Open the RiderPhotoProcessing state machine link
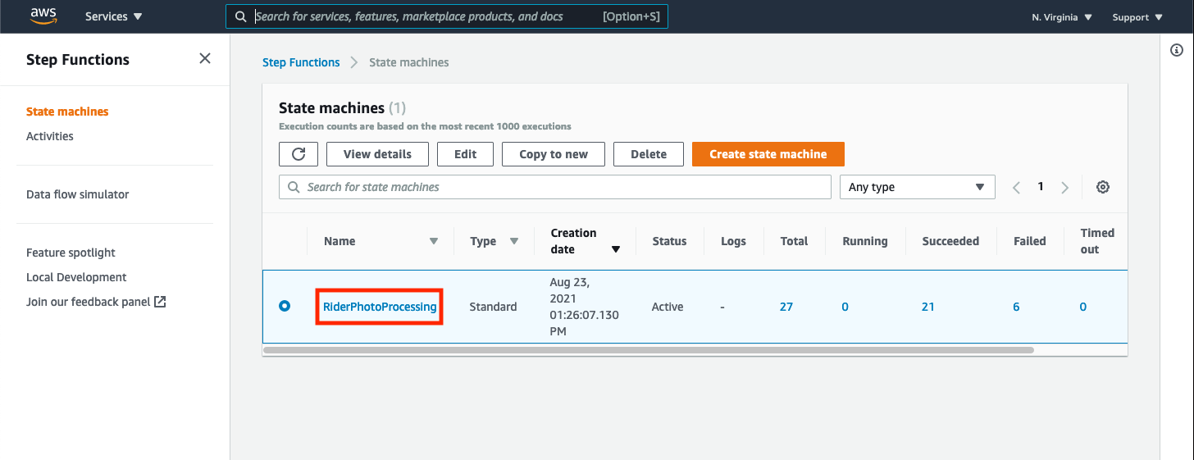1194x460 pixels. (380, 307)
